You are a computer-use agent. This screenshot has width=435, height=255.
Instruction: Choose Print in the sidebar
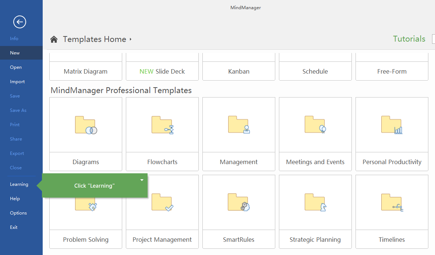tap(15, 125)
